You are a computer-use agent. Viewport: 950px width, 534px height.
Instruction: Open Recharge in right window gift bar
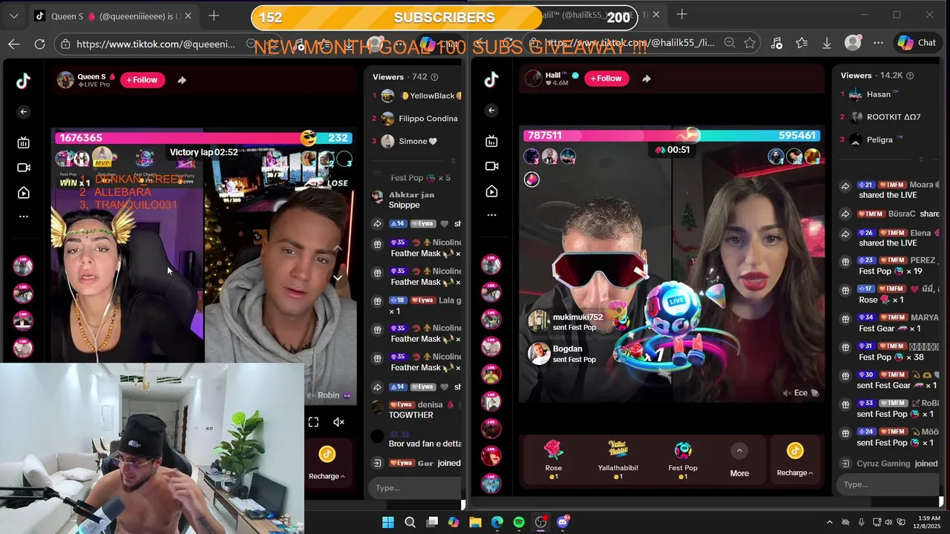click(x=795, y=460)
